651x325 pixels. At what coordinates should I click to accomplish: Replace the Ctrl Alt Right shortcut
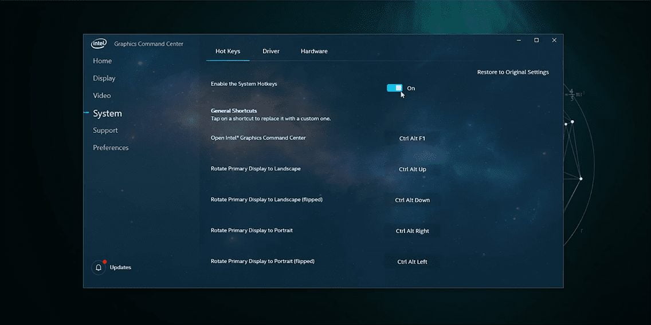coord(412,231)
